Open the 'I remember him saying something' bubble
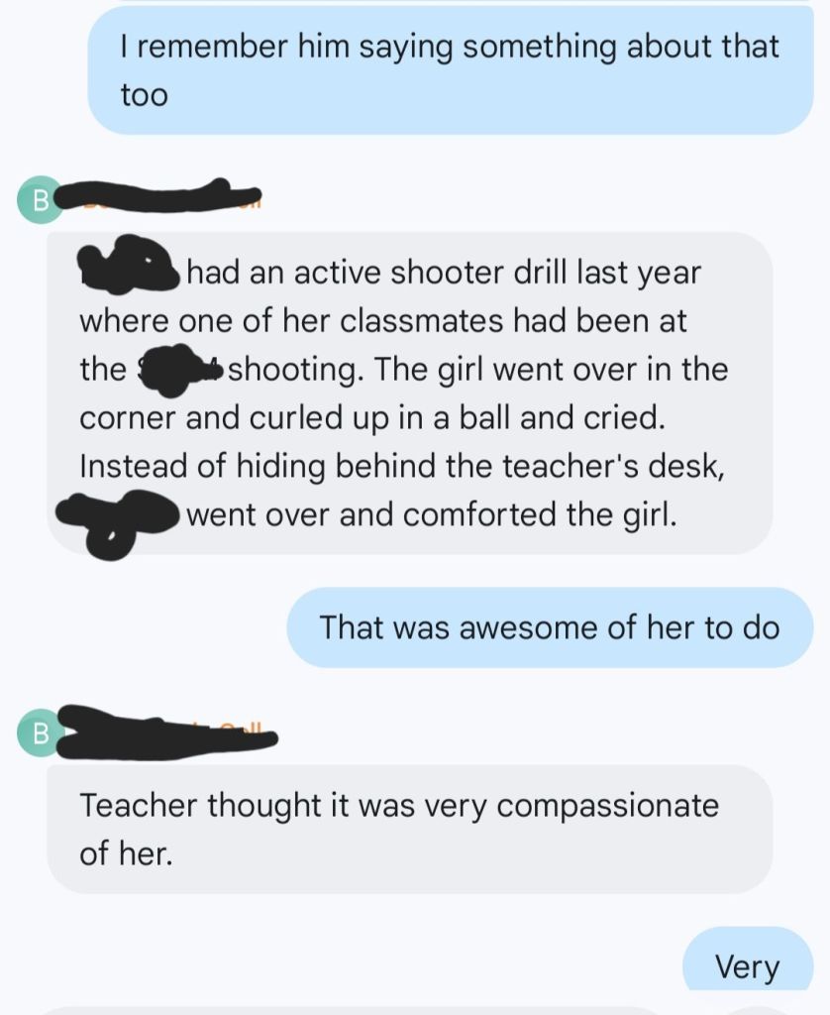Screen dimensions: 830x1015 [451, 70]
